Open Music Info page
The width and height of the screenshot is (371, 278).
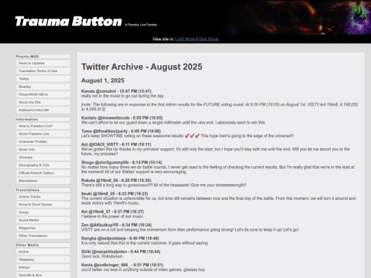pyautogui.click(x=43, y=150)
